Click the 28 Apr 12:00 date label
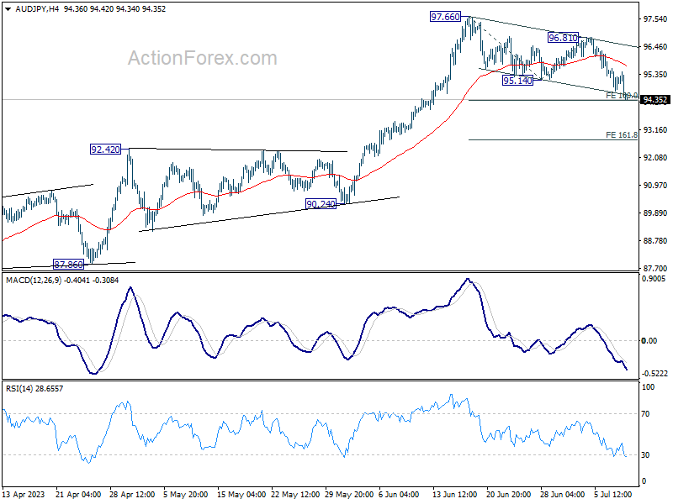Screen dimensions: 673x504 [x=132, y=495]
